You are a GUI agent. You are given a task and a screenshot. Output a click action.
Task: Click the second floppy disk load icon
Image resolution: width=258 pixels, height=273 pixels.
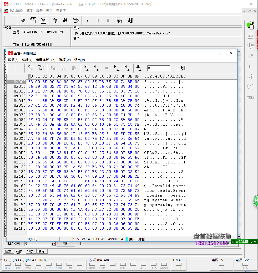[41, 68]
